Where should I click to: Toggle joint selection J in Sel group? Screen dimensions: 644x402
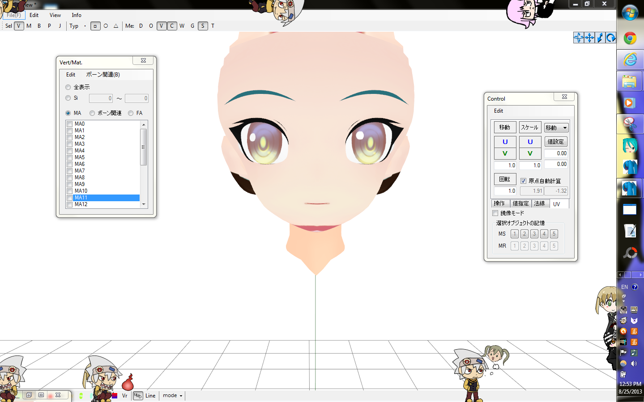point(60,26)
